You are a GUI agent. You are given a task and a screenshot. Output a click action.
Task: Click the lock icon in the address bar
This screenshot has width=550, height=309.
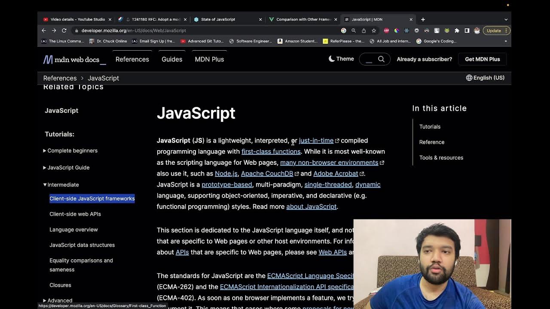76,30
